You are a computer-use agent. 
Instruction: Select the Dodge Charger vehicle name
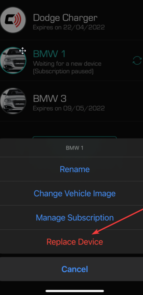point(65,18)
